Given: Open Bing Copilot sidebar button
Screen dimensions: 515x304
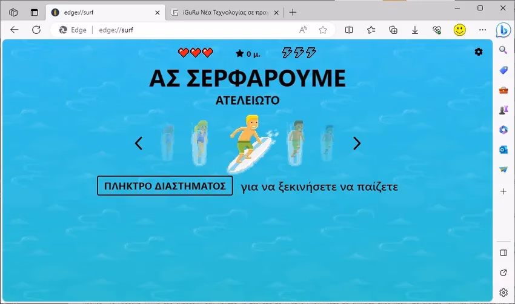Looking at the screenshot, I should point(503,30).
